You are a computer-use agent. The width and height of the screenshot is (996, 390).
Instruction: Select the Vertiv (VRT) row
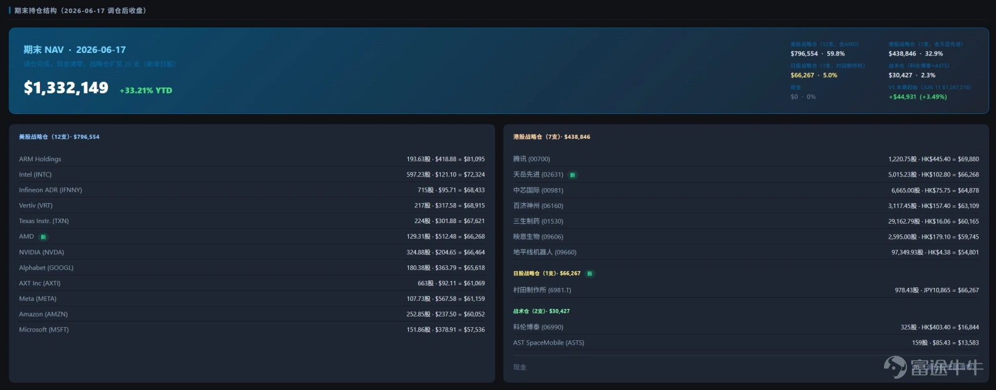251,206
